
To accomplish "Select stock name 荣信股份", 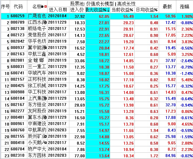I will pos(37,35).
